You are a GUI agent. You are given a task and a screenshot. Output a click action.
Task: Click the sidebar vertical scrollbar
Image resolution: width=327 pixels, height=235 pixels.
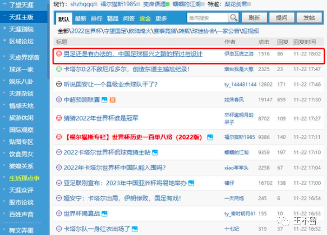pyautogui.click(x=48, y=41)
